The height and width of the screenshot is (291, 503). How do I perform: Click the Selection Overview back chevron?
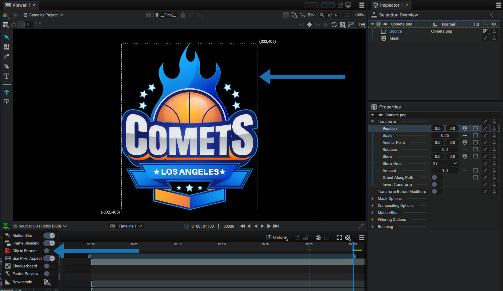[x=491, y=15]
